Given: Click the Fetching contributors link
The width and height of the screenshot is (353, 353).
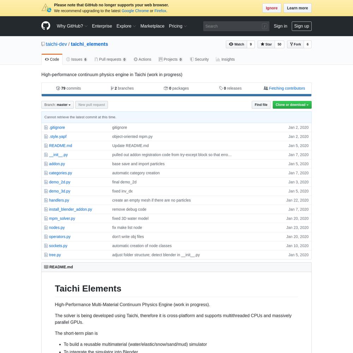Looking at the screenshot, I should point(287,88).
